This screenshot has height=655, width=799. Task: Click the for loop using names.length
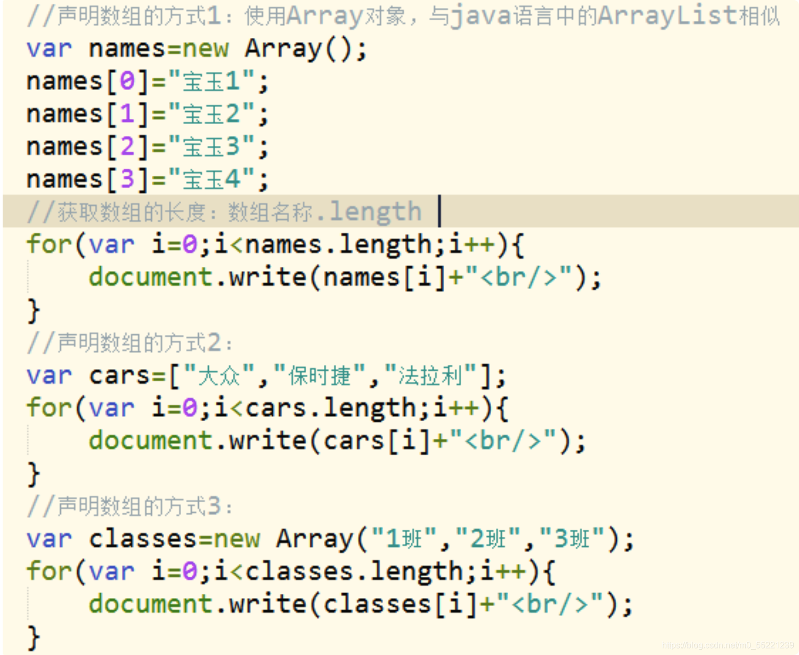pyautogui.click(x=275, y=245)
